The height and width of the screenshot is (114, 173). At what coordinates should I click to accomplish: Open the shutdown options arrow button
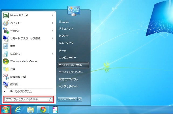tap(80, 99)
